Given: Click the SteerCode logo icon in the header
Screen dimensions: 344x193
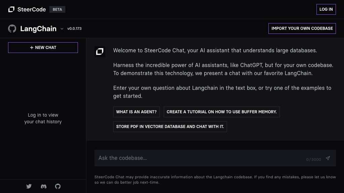Looking at the screenshot, I should [x=11, y=9].
